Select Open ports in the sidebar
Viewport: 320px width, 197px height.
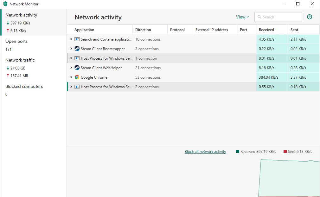point(16,42)
